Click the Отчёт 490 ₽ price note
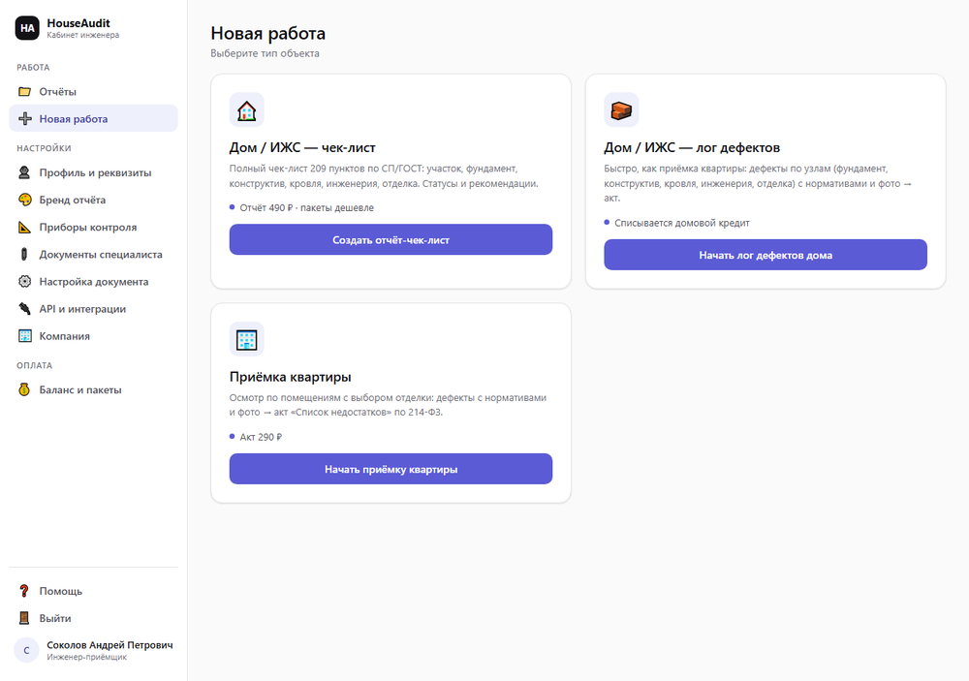 pyautogui.click(x=306, y=207)
